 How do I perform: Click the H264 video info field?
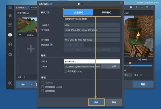(92, 30)
